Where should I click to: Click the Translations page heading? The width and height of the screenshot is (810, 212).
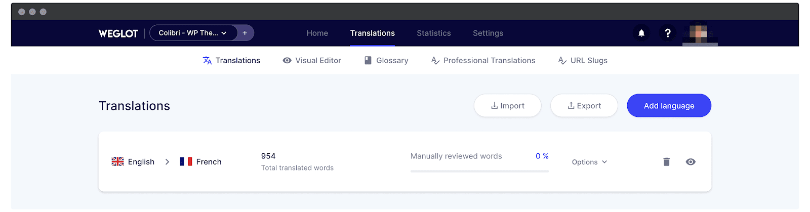[x=134, y=106]
